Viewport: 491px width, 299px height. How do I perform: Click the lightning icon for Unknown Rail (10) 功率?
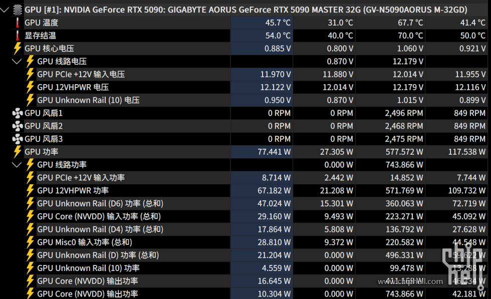tap(30, 268)
